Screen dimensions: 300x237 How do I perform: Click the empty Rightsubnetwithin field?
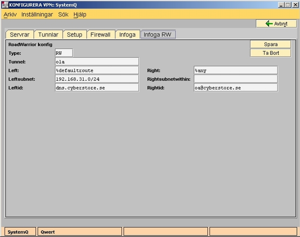(x=235, y=79)
